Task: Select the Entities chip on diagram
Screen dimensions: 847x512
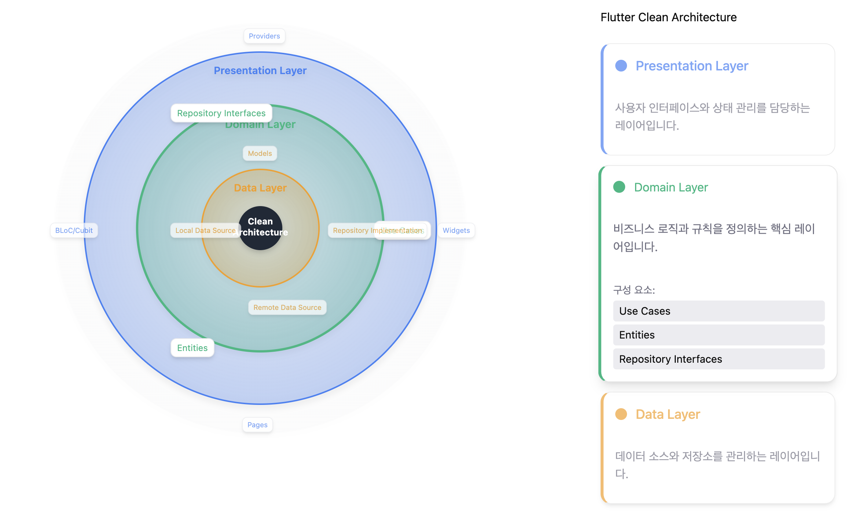Action: [x=192, y=348]
